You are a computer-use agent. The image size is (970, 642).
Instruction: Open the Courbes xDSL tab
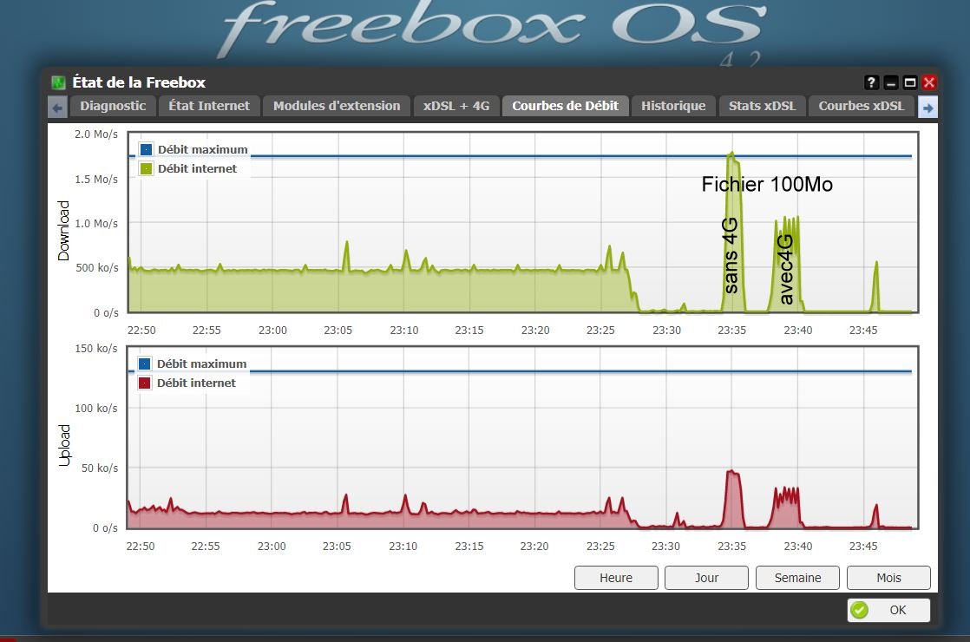(862, 106)
